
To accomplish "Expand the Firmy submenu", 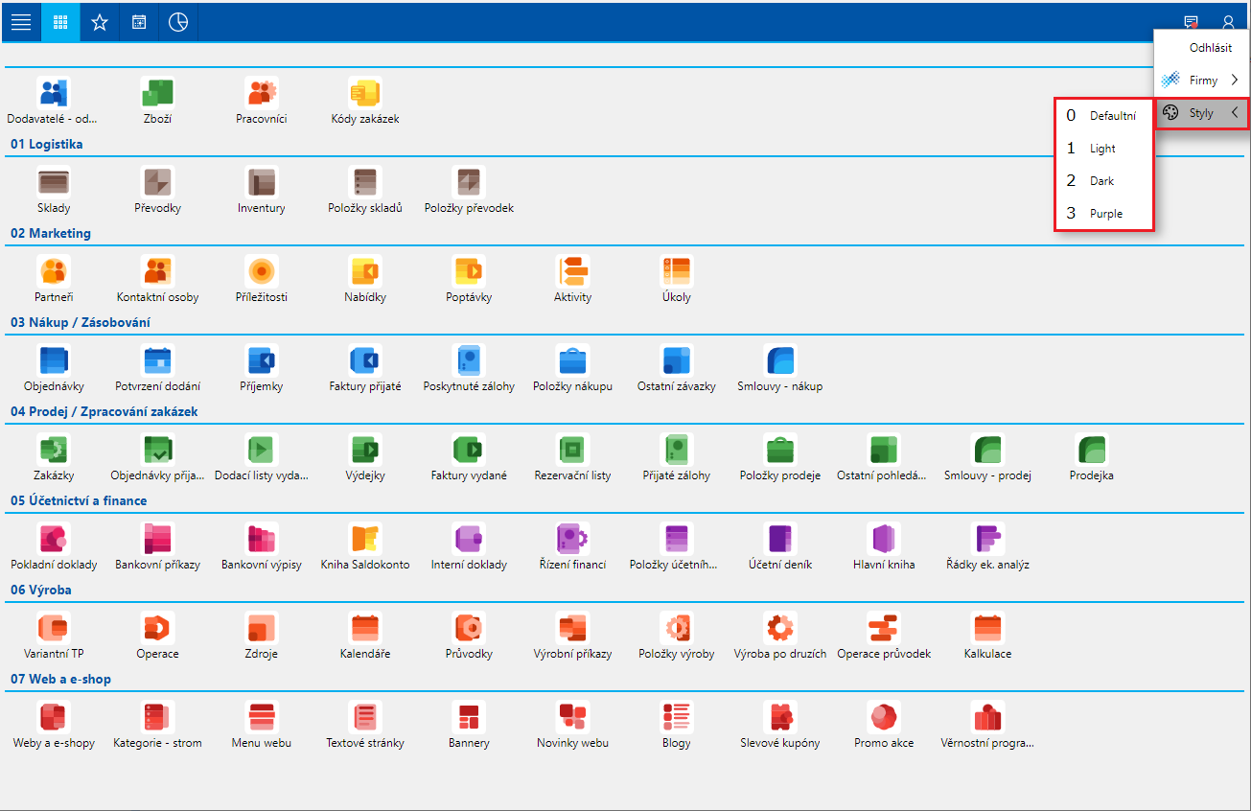I will (x=1202, y=81).
